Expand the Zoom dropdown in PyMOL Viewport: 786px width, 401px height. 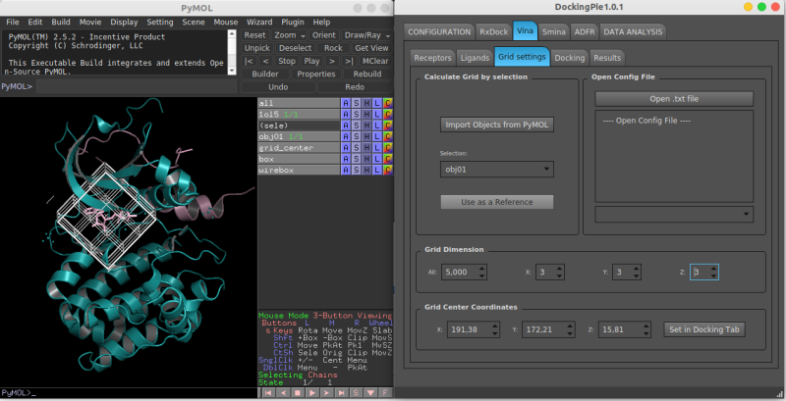click(289, 34)
